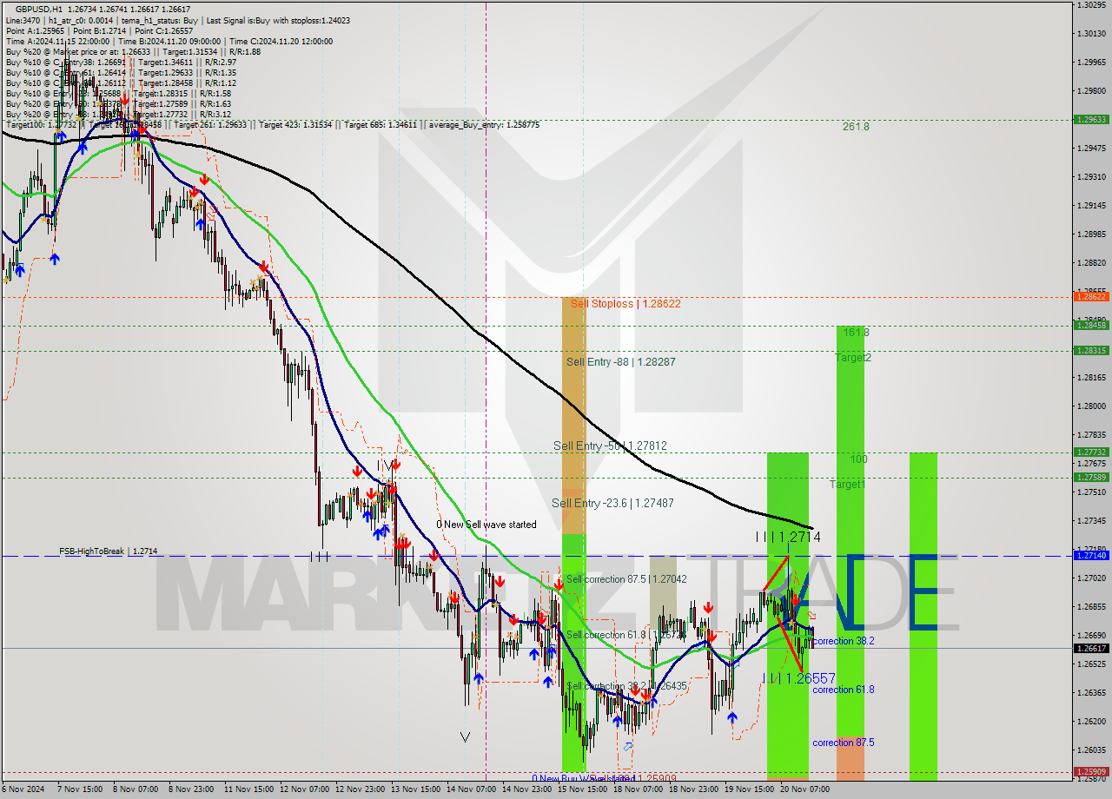The image size is (1112, 799).
Task: Select the 'Sell Entry -50 | 1.27812' label
Action: [610, 446]
